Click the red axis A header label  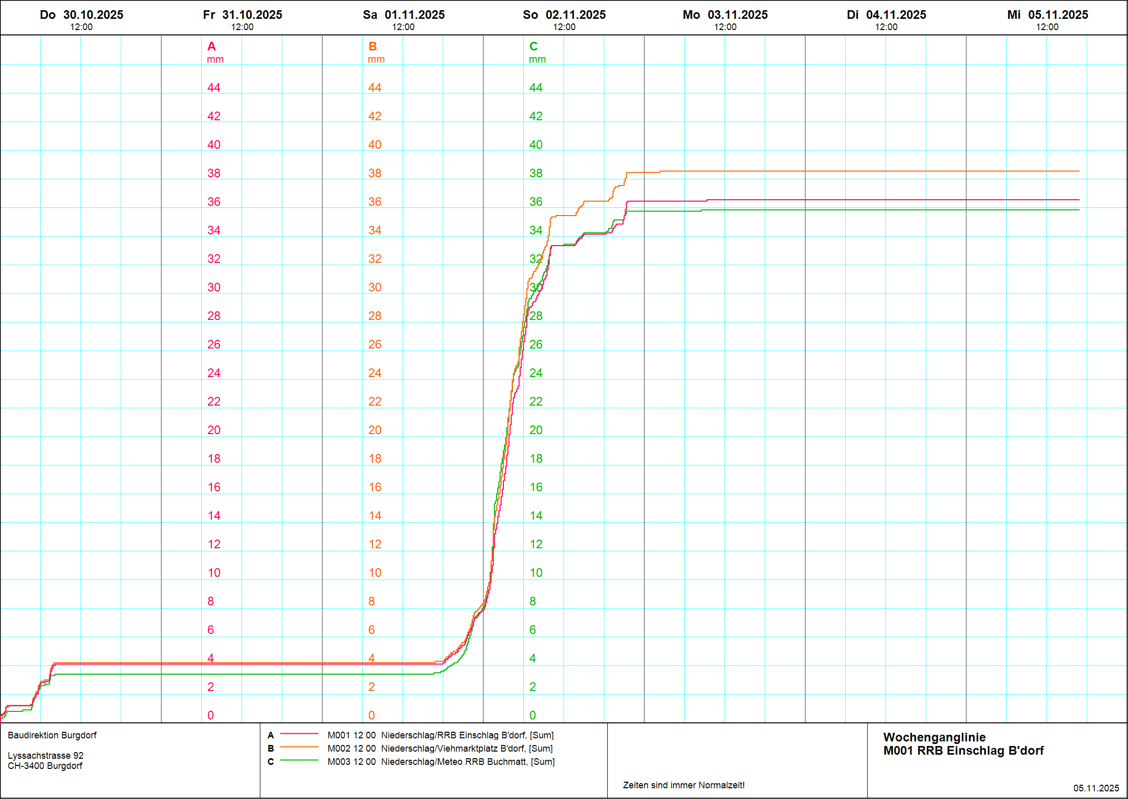(212, 47)
